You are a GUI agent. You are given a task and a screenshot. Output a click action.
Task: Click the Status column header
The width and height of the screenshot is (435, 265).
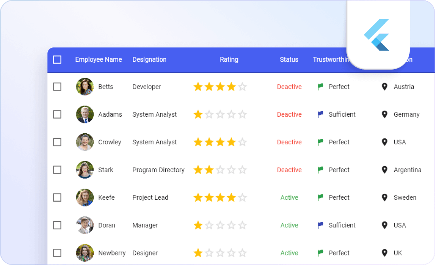coord(289,59)
